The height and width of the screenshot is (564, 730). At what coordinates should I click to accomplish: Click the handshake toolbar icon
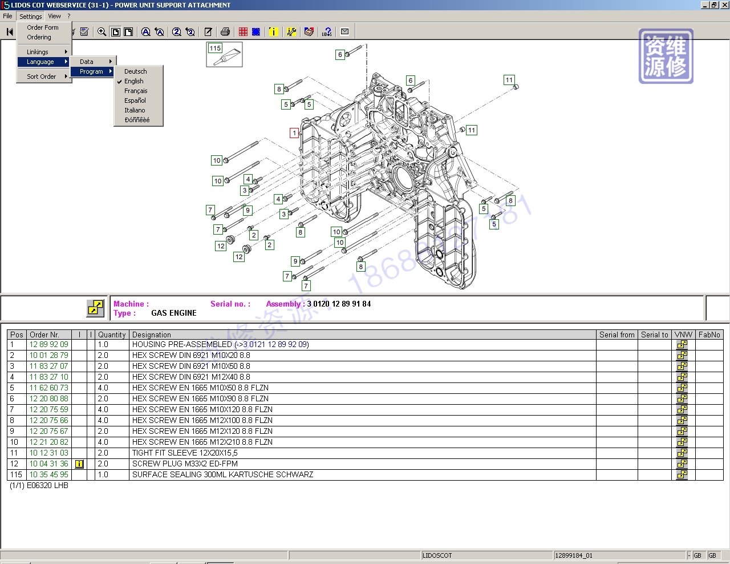coord(309,32)
